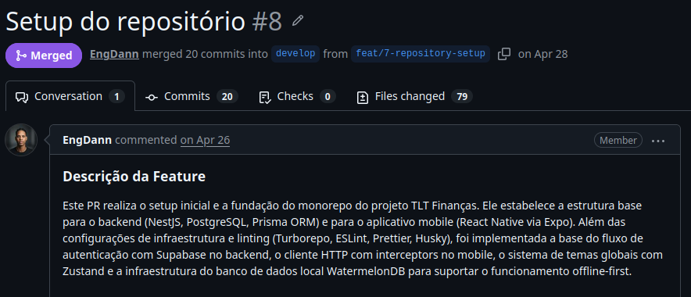The height and width of the screenshot is (297, 691).
Task: Click the Files changed count 79
Action: (462, 96)
